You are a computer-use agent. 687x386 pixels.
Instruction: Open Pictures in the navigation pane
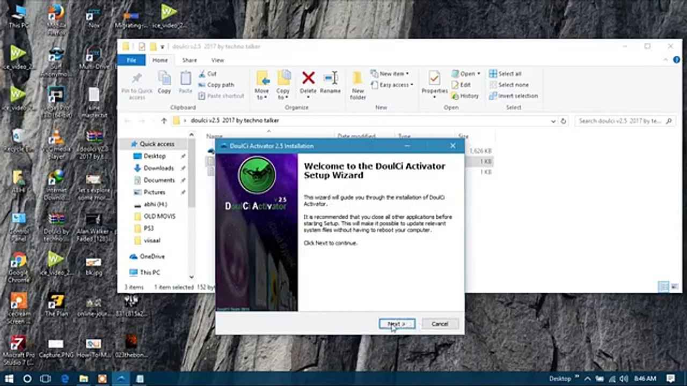point(154,192)
